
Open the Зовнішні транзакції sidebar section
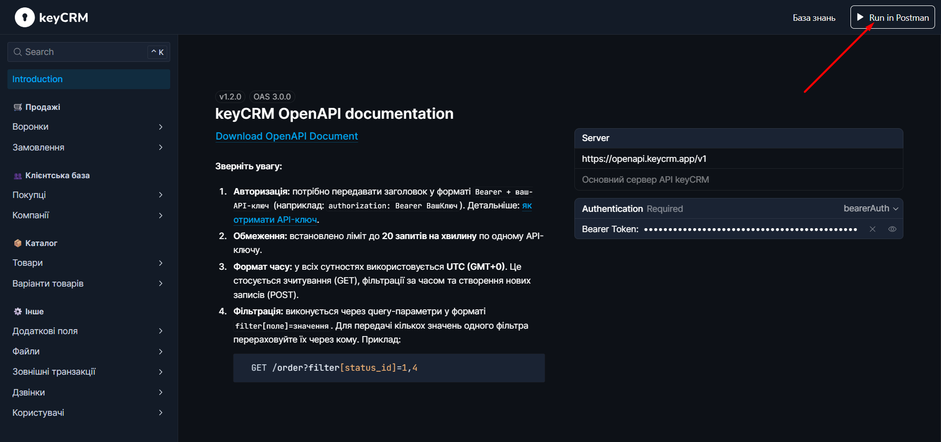(89, 372)
